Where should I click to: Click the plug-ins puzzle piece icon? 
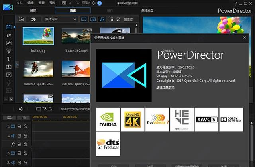(33, 19)
